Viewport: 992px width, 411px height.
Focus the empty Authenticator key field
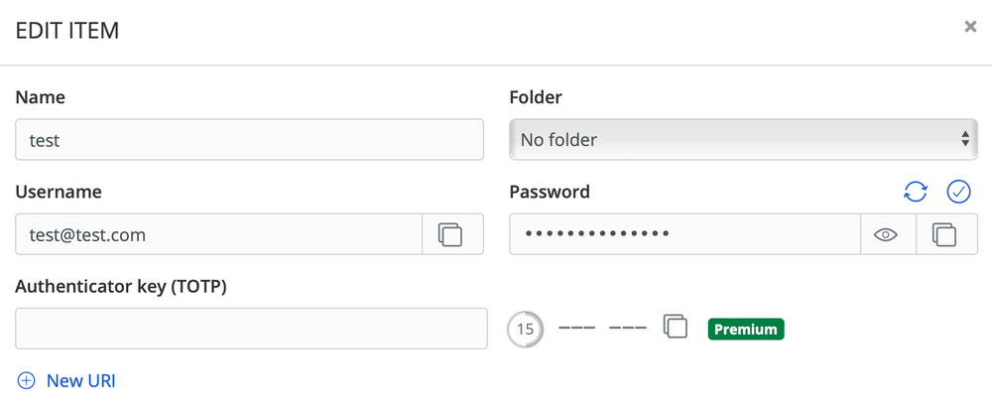tap(251, 328)
